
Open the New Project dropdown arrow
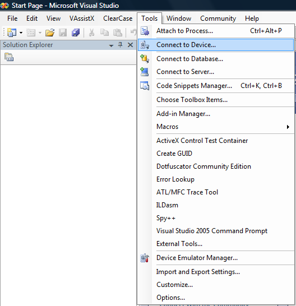coord(21,33)
